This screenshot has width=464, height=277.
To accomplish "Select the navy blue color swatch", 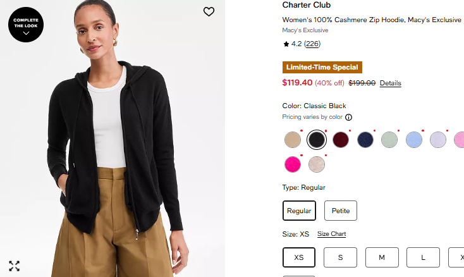I will 365,140.
